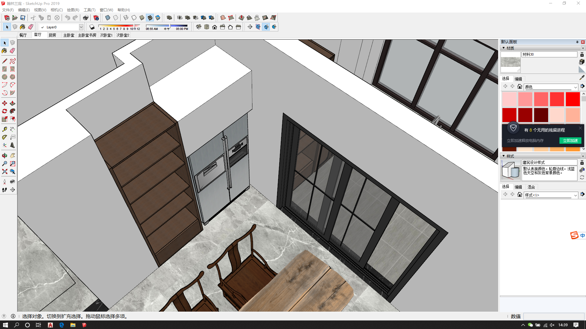The height and width of the screenshot is (329, 586).
Task: Pick the light pink color swatch
Action: pos(509,99)
